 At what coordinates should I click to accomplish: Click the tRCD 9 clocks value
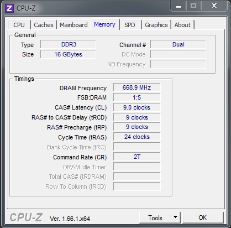click(x=136, y=117)
